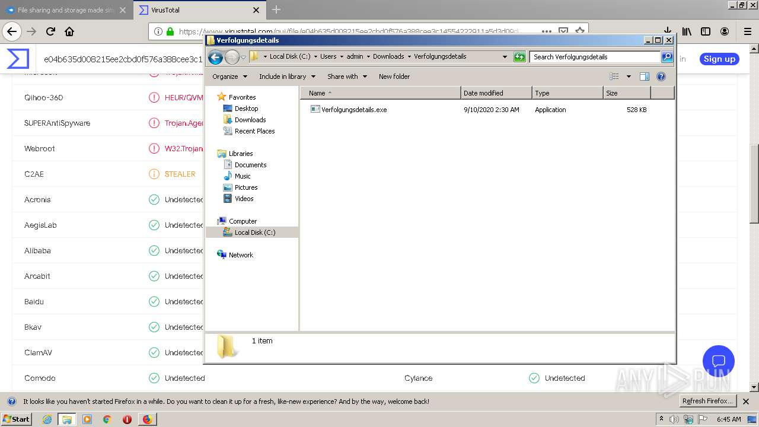The image size is (759, 427).
Task: Open Firefox hamburger menu
Action: pyautogui.click(x=747, y=31)
